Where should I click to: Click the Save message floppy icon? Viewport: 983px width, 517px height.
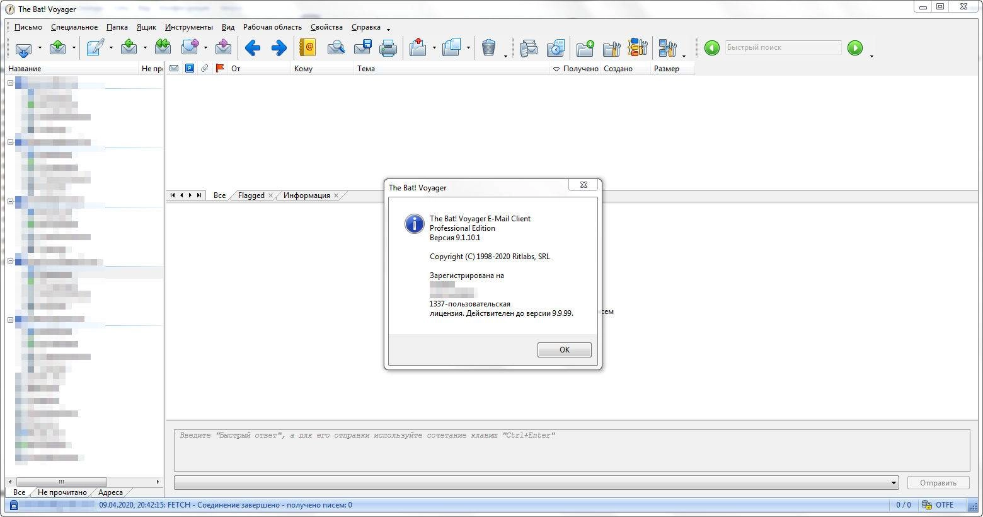point(363,48)
